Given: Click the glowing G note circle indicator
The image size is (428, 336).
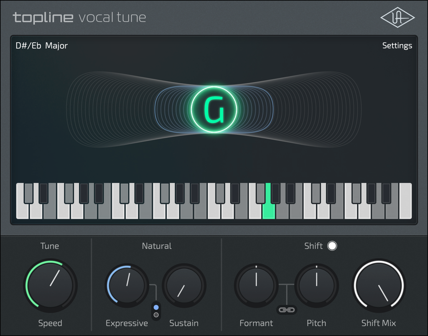Looking at the screenshot, I should pyautogui.click(x=214, y=109).
